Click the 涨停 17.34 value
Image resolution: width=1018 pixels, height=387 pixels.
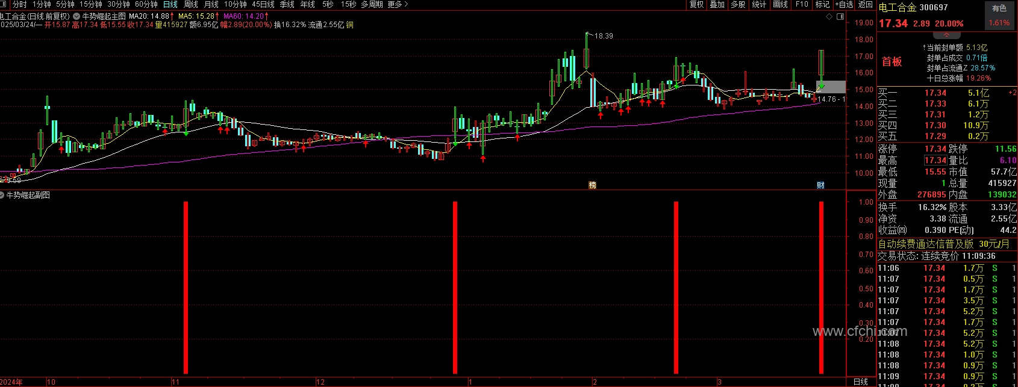pos(935,149)
